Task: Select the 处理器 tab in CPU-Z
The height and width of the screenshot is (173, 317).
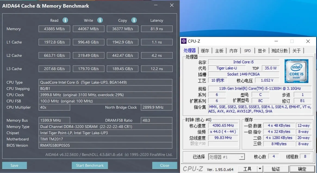Action: [x=190, y=50]
